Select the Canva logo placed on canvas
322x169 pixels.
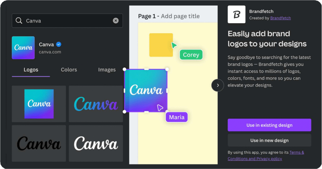coord(146,90)
